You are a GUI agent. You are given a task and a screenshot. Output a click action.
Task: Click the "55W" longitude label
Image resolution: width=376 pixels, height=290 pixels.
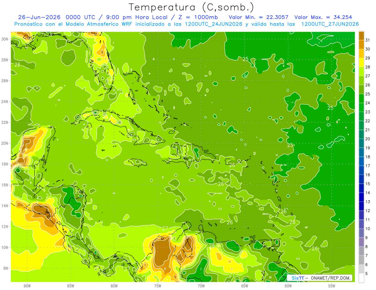click(332, 286)
